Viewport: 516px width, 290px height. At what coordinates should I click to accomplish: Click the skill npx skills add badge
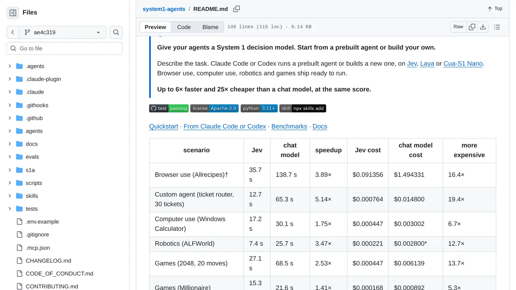(x=303, y=108)
